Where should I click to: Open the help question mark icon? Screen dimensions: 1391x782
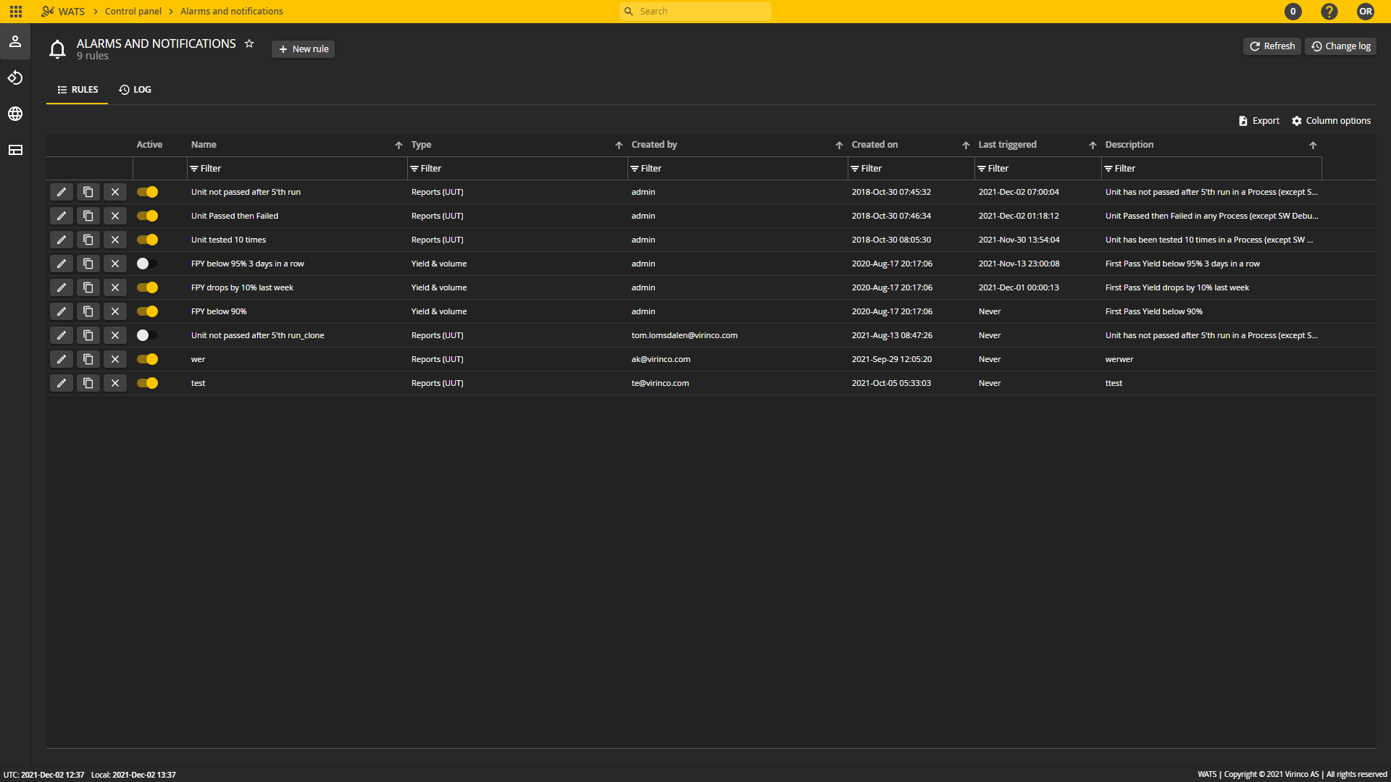pos(1329,12)
